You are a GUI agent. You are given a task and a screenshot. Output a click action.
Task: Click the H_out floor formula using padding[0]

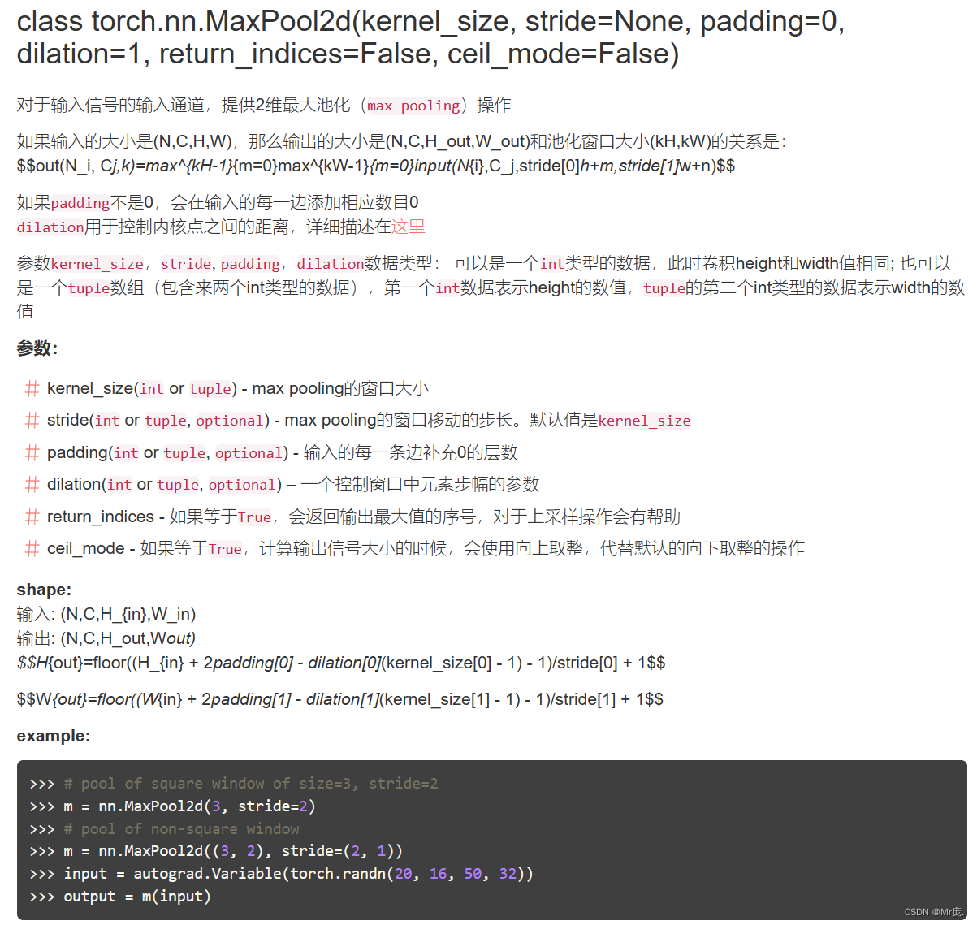tap(341, 663)
